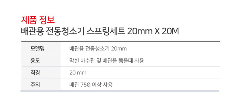241x112 pixels.
Task: Click the 모델명 row label
Action: tap(37, 49)
